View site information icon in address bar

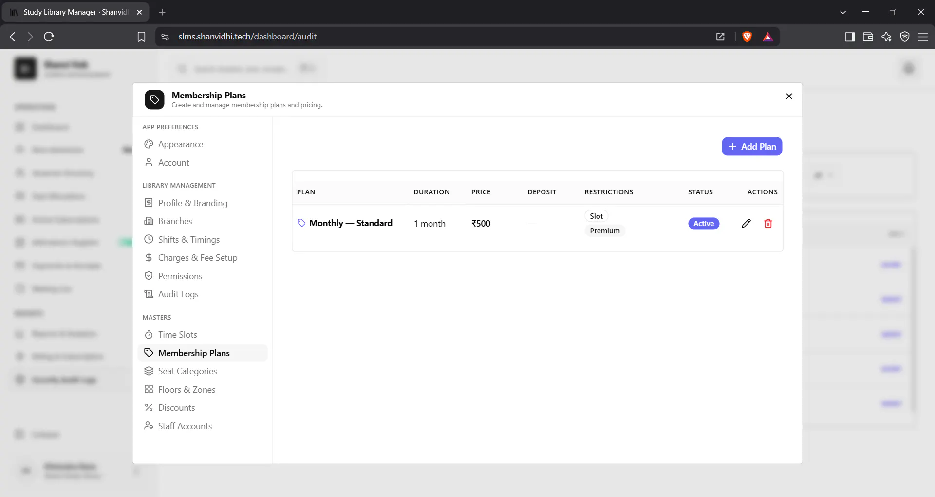pyautogui.click(x=165, y=37)
